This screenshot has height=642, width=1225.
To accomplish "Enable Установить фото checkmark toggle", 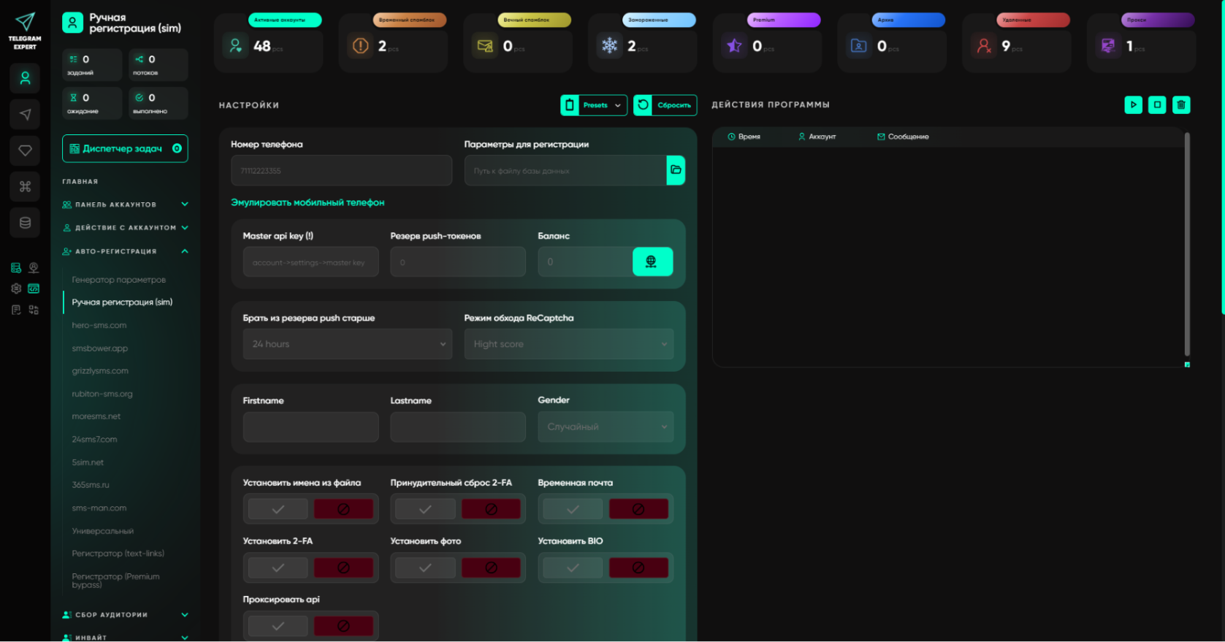I will (x=425, y=568).
